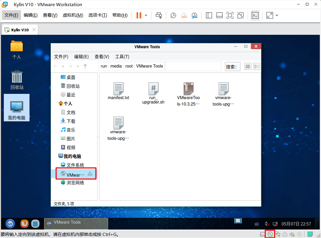Open the stretch guest display dropdown
The height and width of the screenshot is (238, 321).
tap(277, 15)
